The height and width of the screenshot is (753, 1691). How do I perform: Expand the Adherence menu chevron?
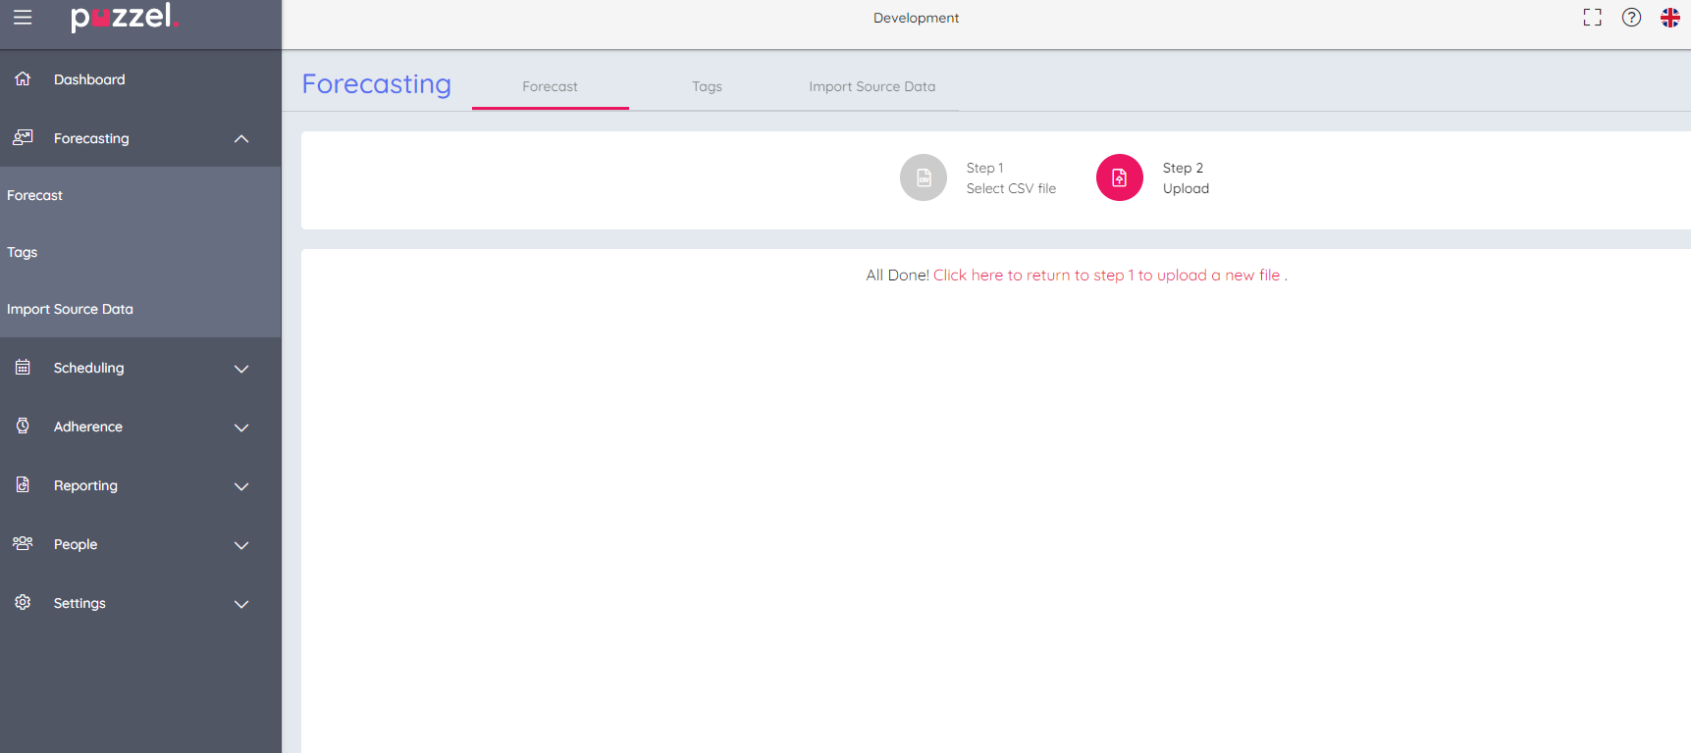[241, 427]
